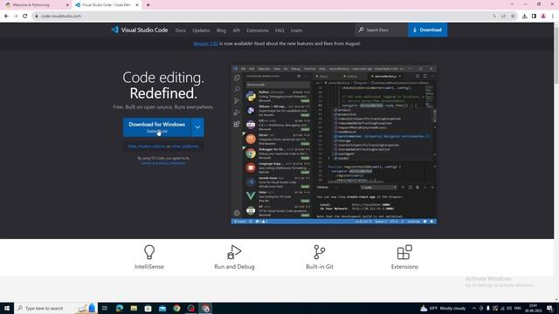The width and height of the screenshot is (559, 314).
Task: Open the other platforms link
Action: click(x=185, y=147)
